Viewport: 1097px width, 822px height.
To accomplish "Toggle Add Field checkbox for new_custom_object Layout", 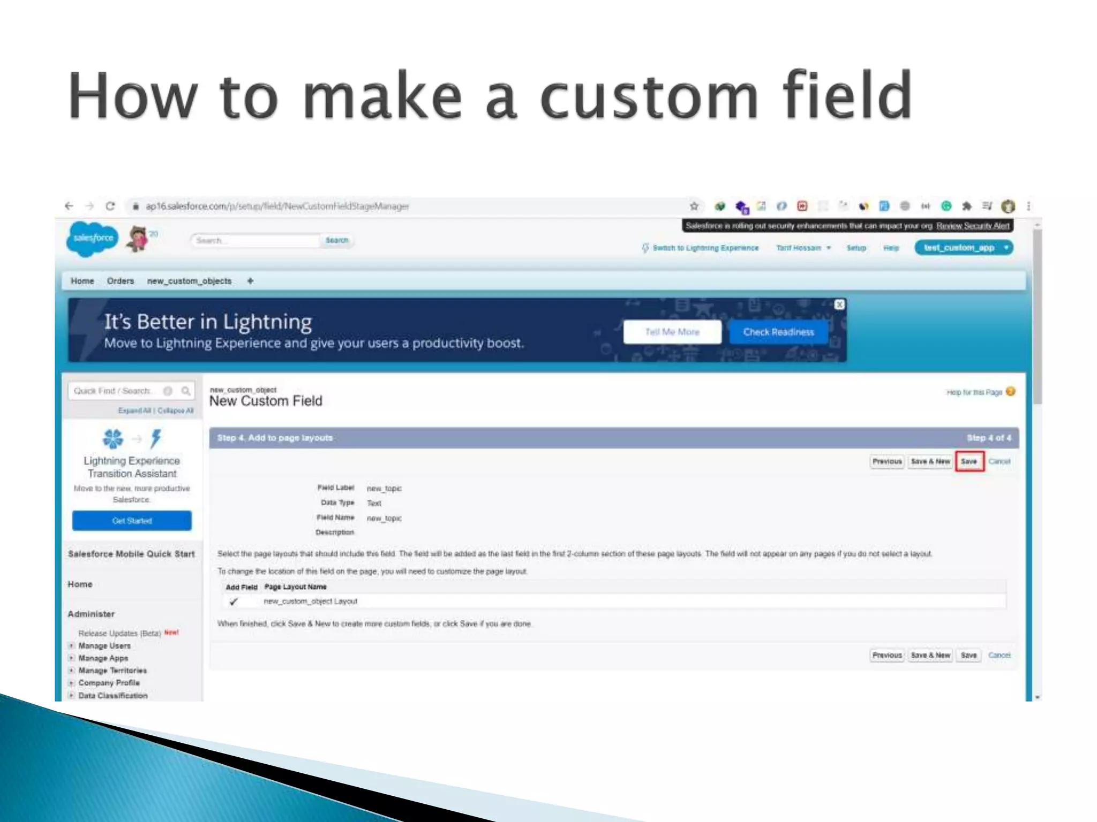I will pyautogui.click(x=234, y=602).
